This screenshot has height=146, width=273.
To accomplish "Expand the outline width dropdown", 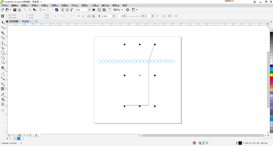I will [114, 16].
